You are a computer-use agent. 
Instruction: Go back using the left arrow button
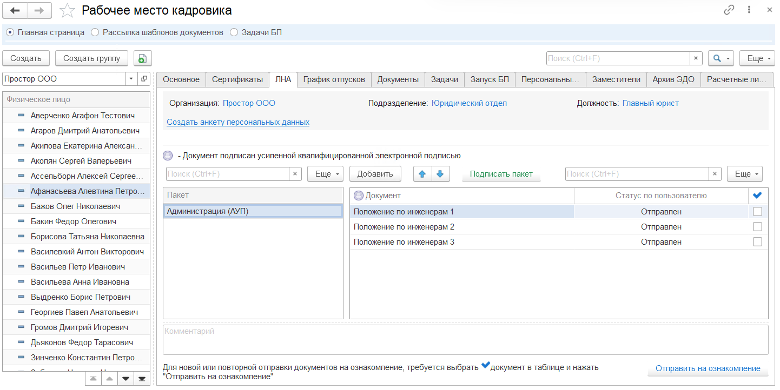15,10
